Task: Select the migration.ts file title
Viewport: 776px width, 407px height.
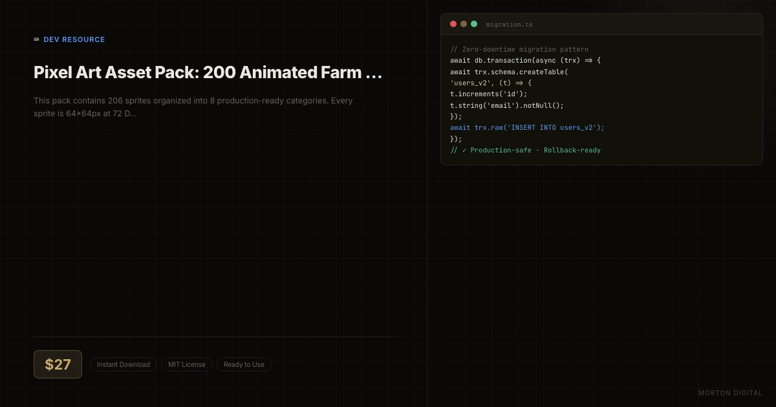Action: tap(510, 25)
